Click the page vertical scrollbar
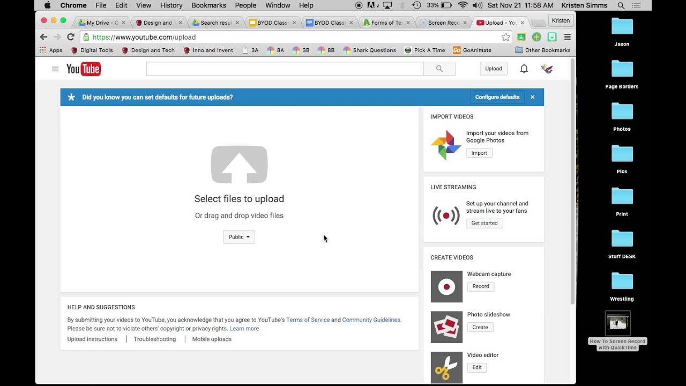This screenshot has height=386, width=686. click(x=572, y=182)
